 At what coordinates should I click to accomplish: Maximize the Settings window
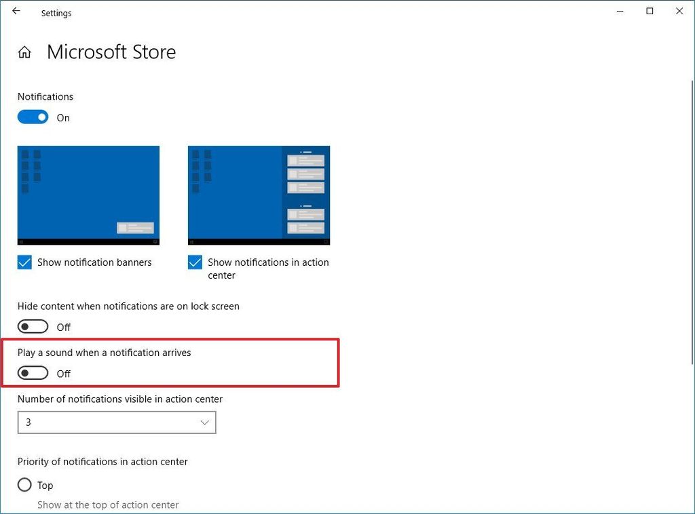click(650, 11)
